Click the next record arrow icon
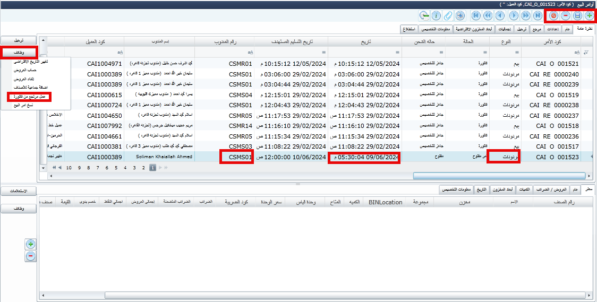597x302 pixels. [513, 16]
